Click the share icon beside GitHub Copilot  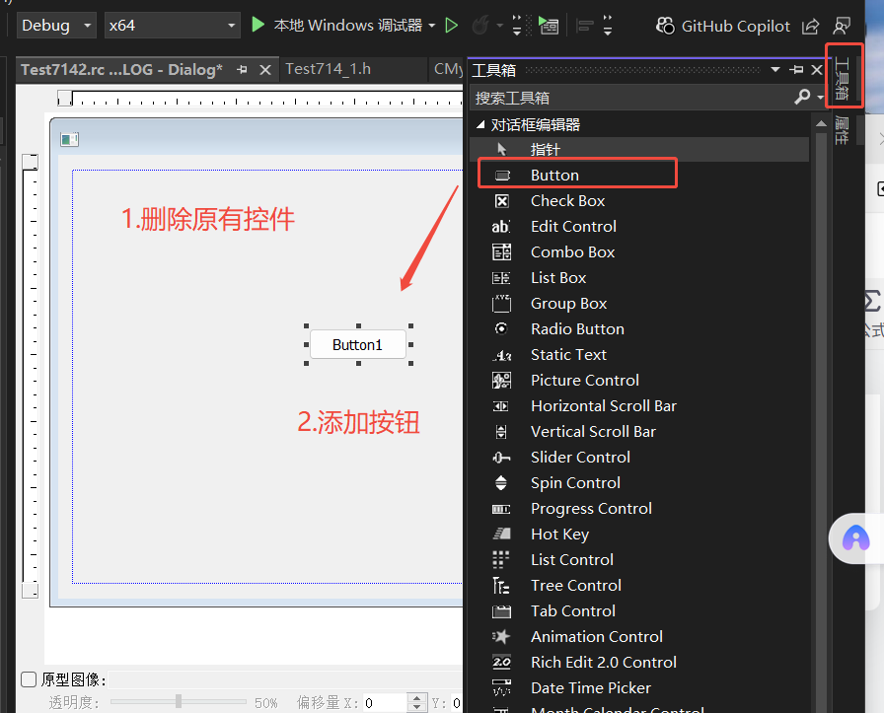(x=810, y=26)
